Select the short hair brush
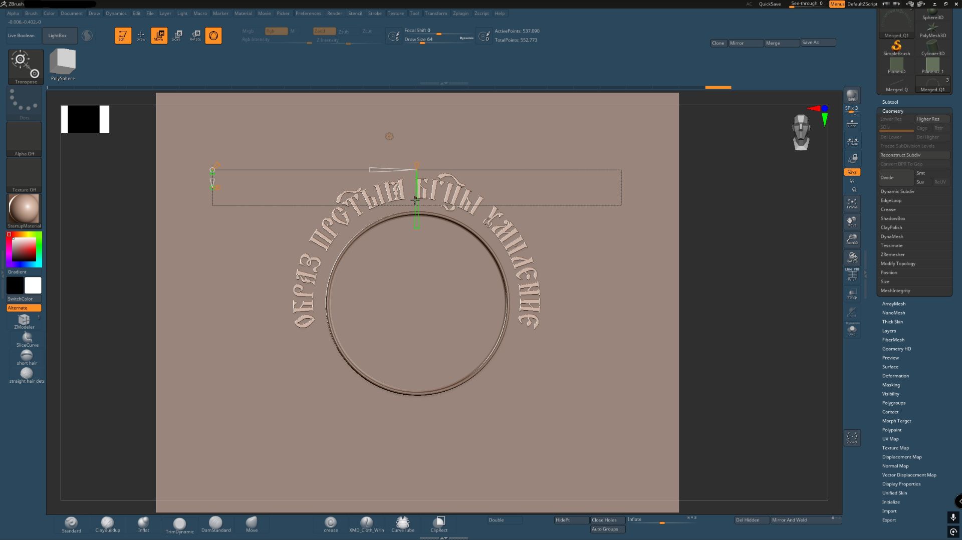Screen dimensions: 962x540 (x=27, y=357)
